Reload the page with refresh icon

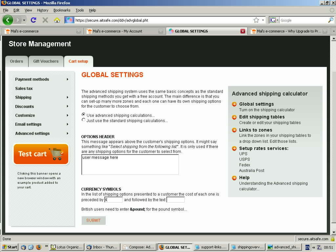tap(33, 20)
